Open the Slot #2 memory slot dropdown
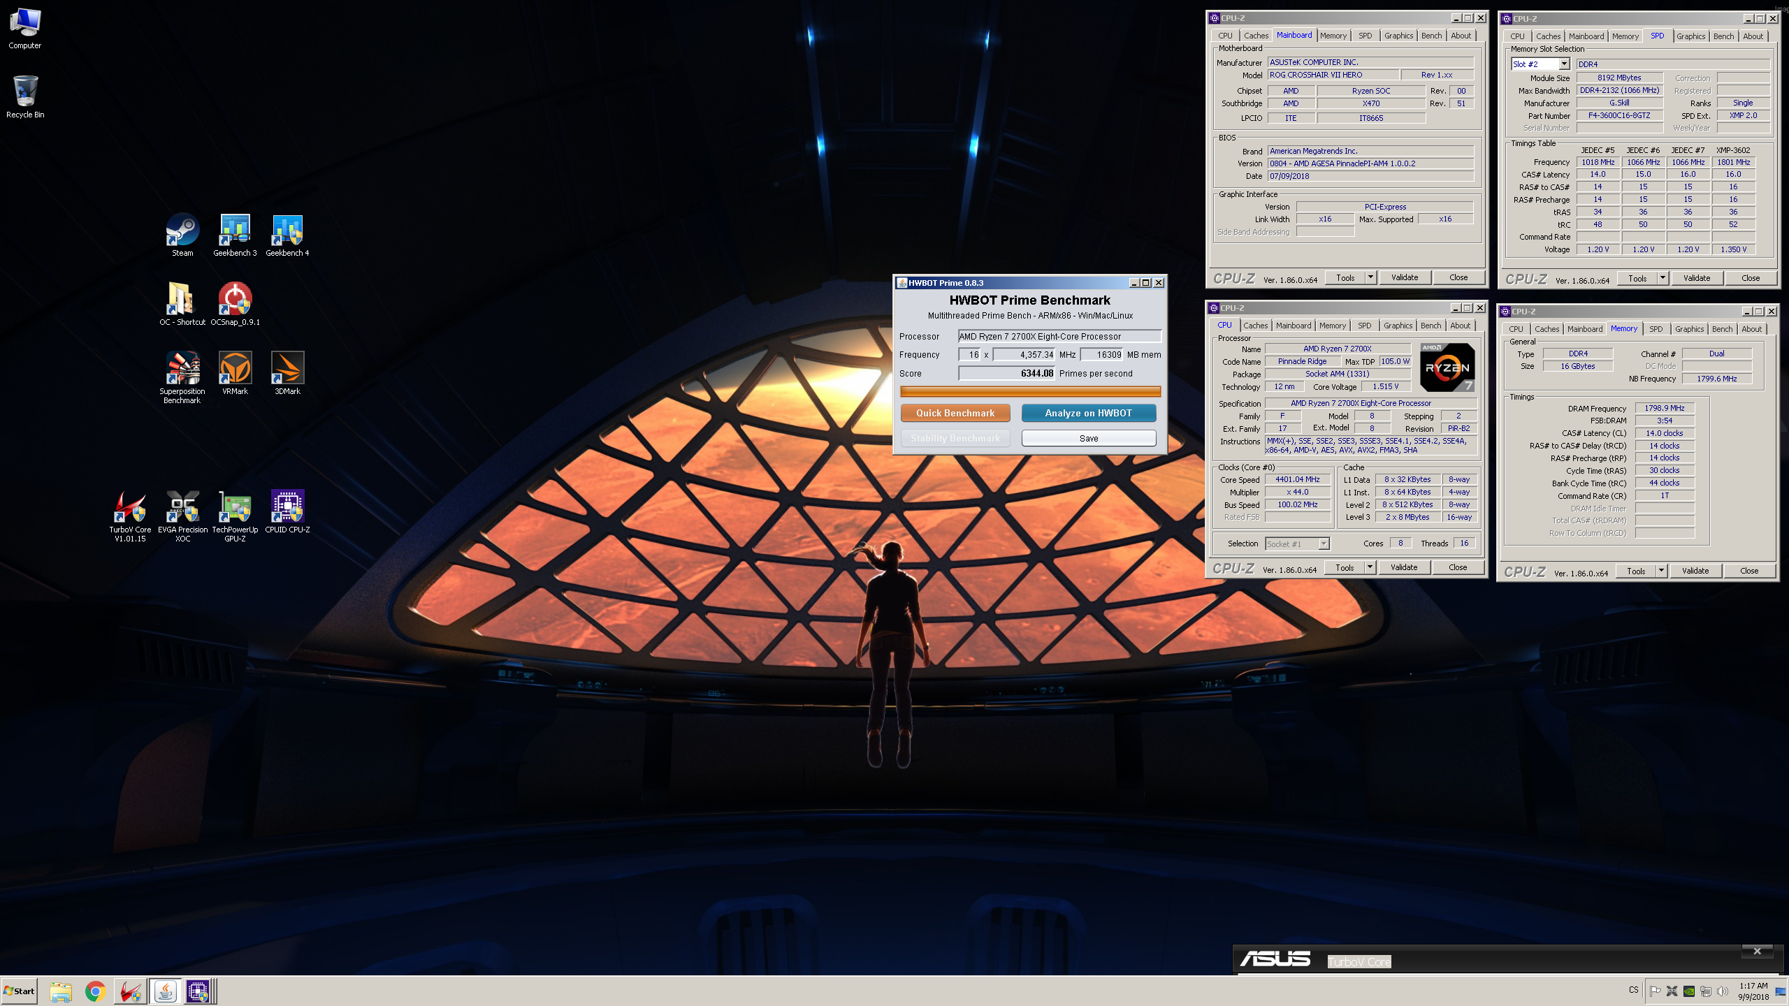1789x1006 pixels. (x=1564, y=64)
